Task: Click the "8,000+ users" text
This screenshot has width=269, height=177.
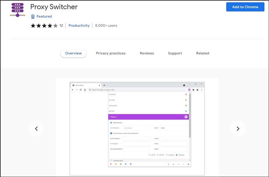Action: 106,26
